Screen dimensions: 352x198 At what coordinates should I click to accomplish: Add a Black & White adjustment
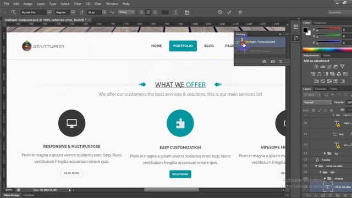(x=326, y=74)
